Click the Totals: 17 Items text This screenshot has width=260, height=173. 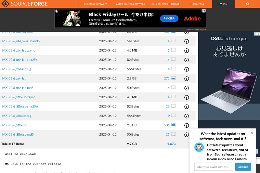click(x=13, y=144)
